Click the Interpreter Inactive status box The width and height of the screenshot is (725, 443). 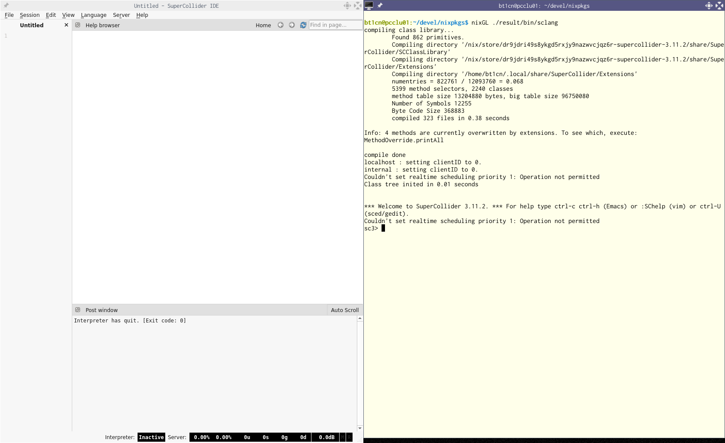[x=151, y=437]
